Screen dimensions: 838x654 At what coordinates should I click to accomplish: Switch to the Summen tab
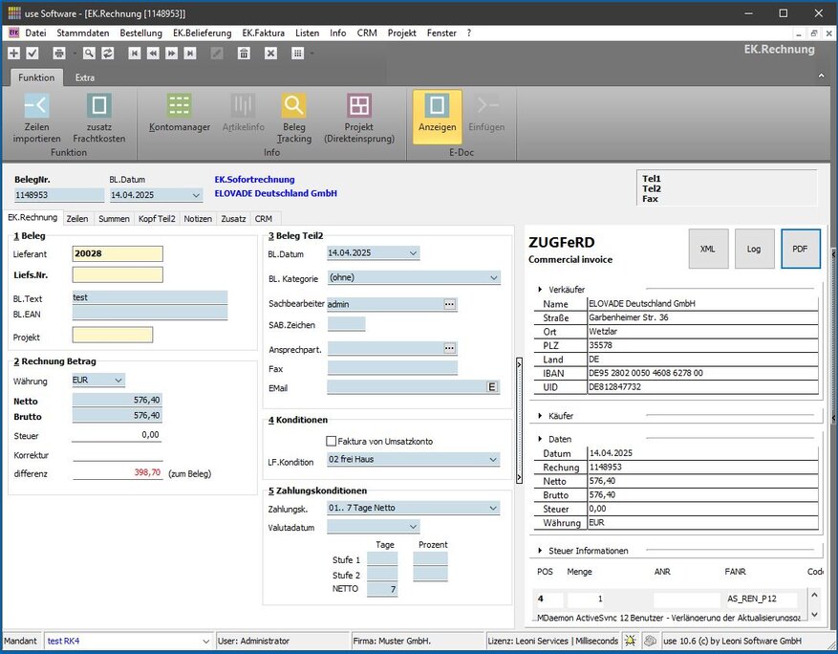pos(114,219)
